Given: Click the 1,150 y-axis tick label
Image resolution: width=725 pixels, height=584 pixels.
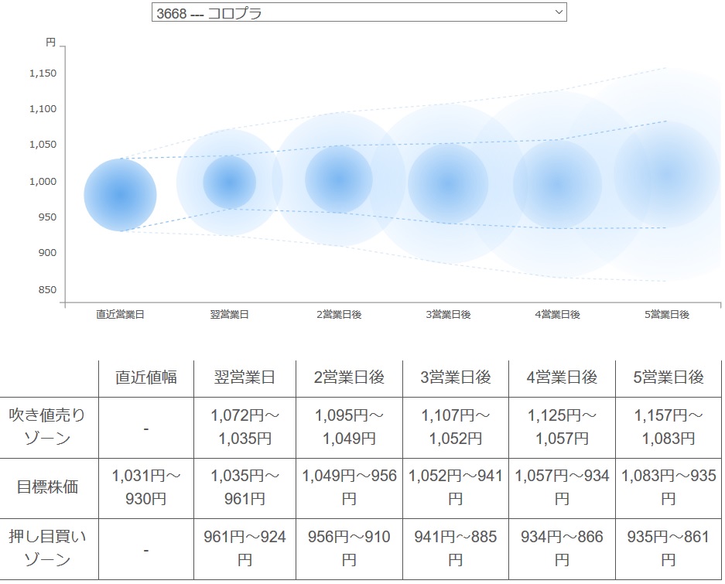Looking at the screenshot, I should tap(43, 73).
